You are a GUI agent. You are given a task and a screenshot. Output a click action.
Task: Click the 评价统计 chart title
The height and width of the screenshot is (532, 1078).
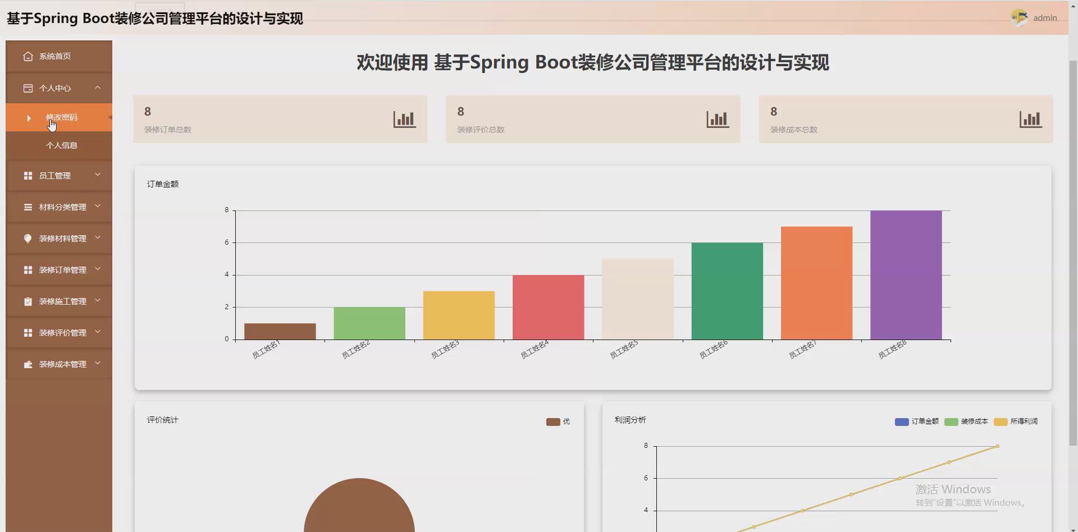[163, 420]
